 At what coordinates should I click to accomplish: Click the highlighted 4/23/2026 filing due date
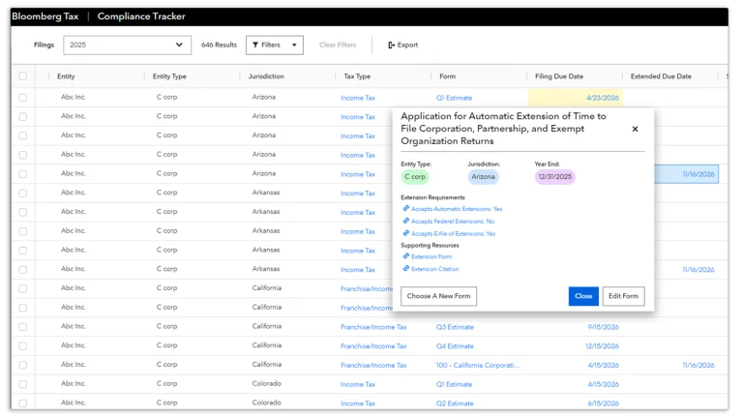pos(603,98)
